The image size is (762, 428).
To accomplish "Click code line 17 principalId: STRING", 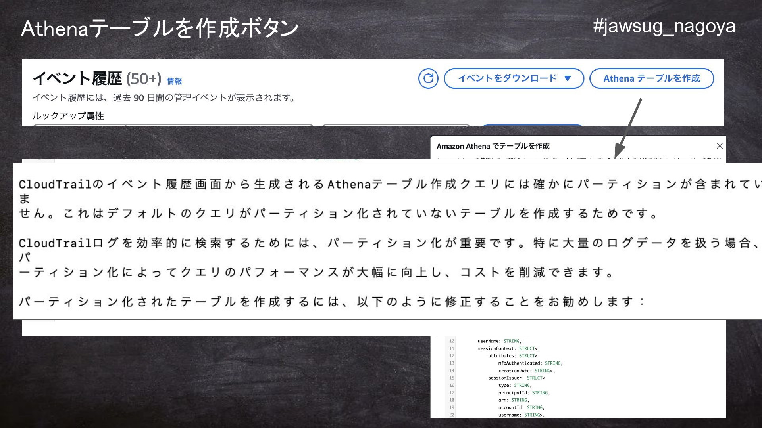I will coord(524,393).
